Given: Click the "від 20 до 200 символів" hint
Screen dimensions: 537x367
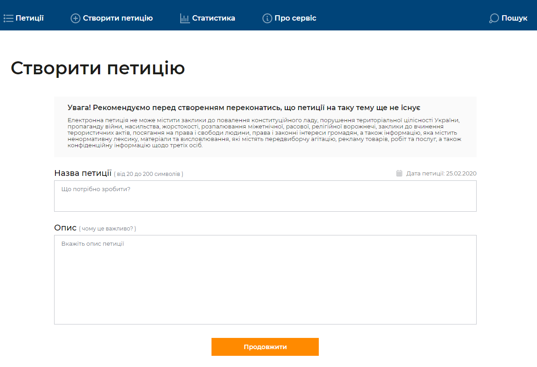Looking at the screenshot, I should (x=148, y=174).
